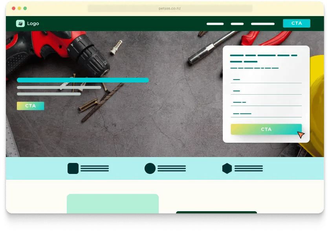Click the red close dot of the browser window

(x=13, y=8)
